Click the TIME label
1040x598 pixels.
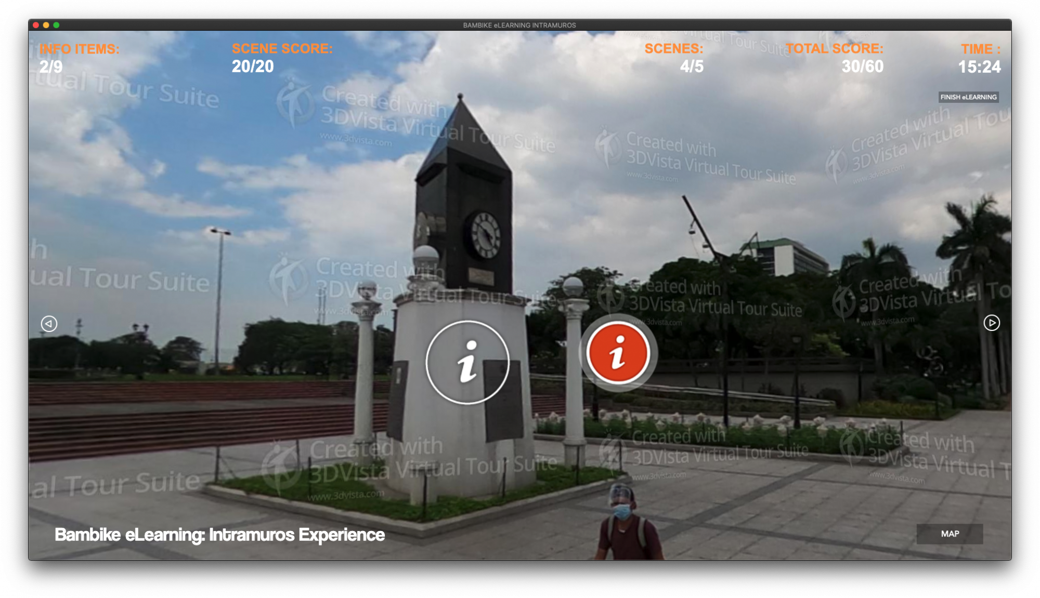(981, 49)
